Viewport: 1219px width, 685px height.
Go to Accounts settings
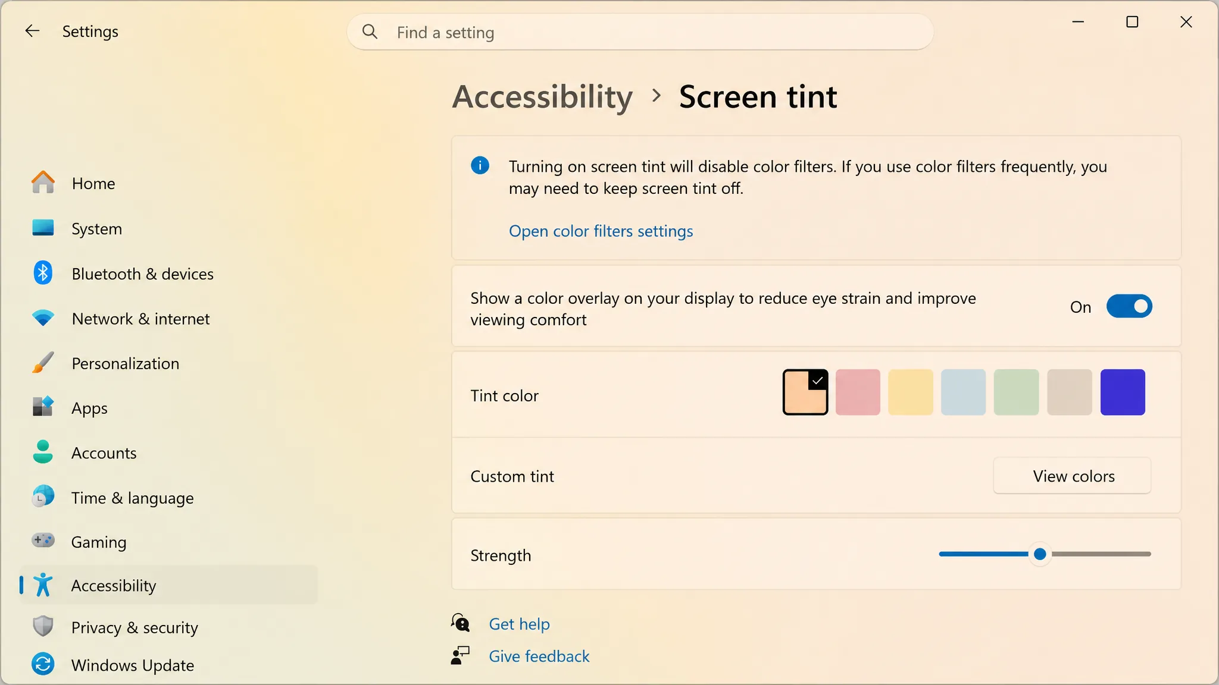click(168, 453)
